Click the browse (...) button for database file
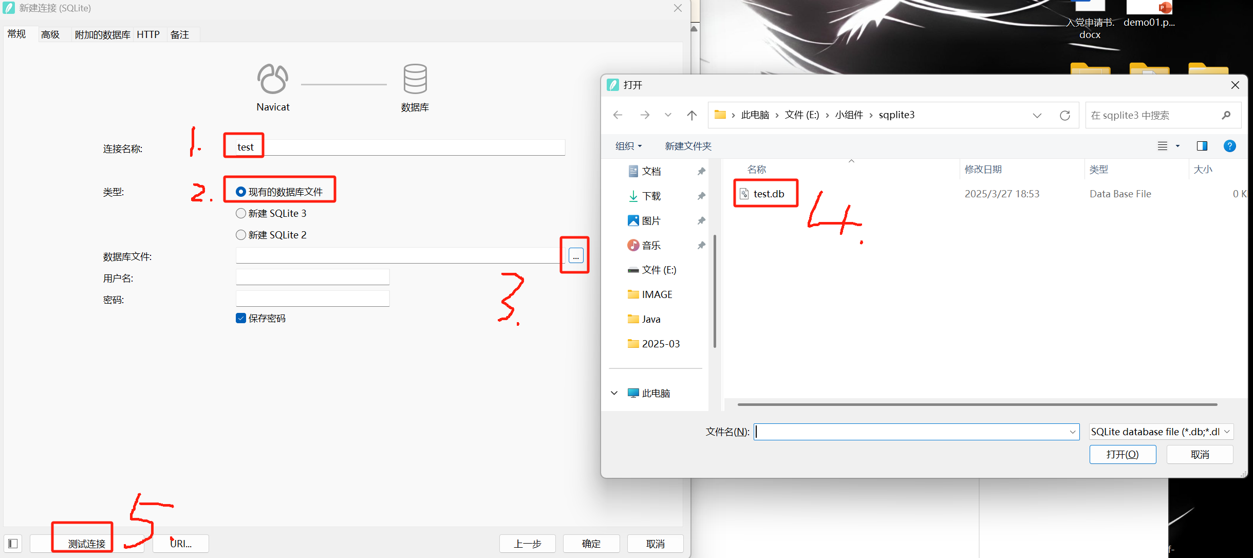This screenshot has width=1253, height=558. click(x=575, y=255)
